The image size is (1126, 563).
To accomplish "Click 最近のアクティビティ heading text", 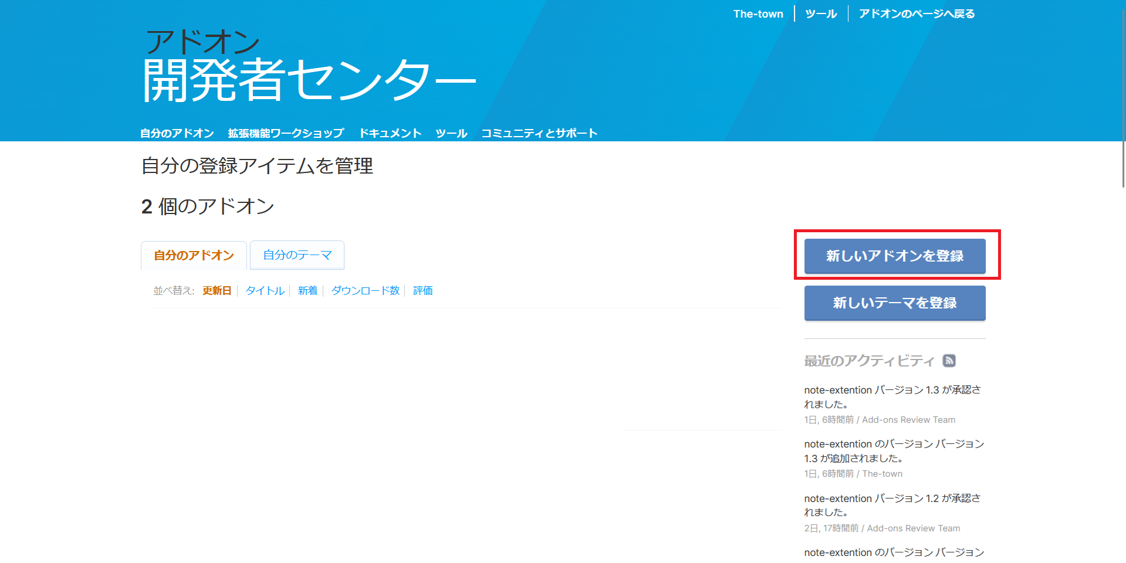I will [x=869, y=361].
